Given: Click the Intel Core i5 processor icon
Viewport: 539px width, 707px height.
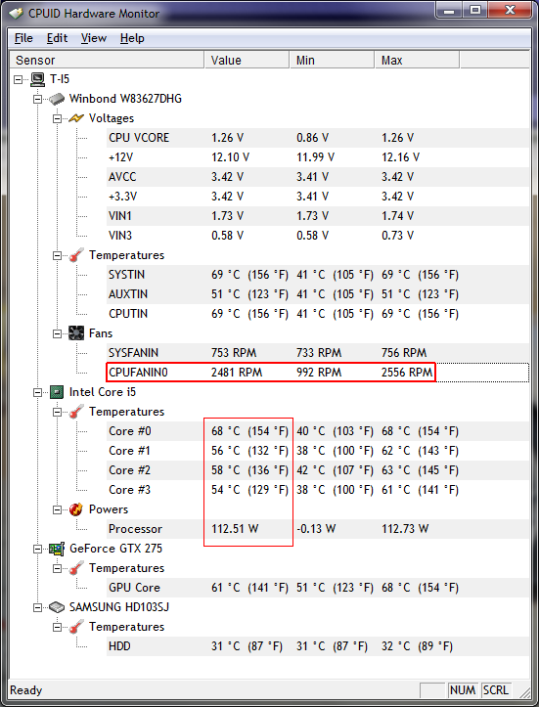Looking at the screenshot, I should (57, 392).
